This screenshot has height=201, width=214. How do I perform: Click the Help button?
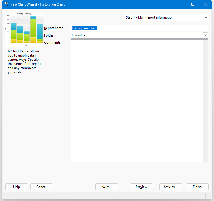click(x=16, y=187)
